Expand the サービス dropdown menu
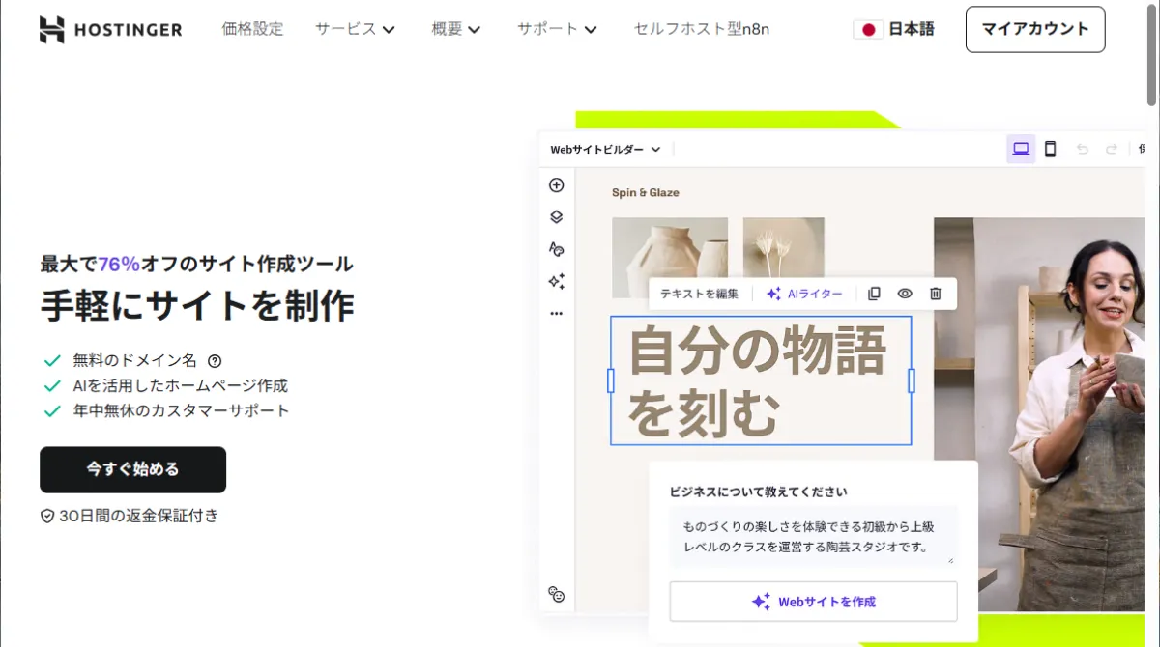 (355, 29)
